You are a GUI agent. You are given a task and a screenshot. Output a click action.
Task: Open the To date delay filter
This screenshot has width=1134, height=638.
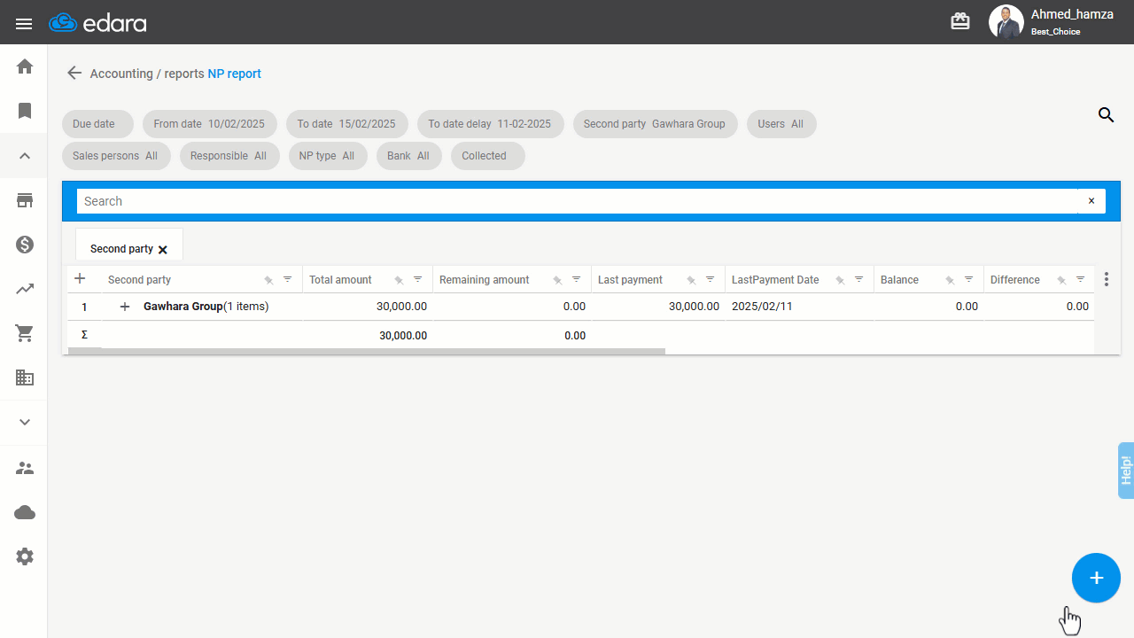490,124
